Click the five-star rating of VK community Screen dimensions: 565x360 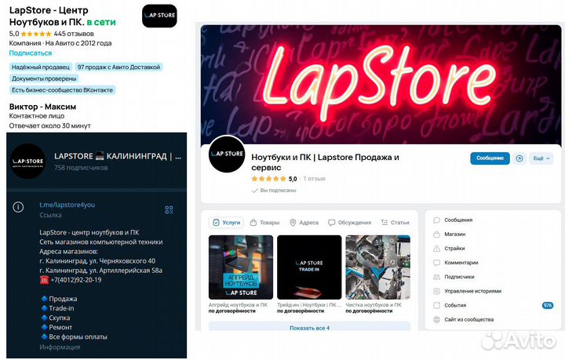pos(269,179)
